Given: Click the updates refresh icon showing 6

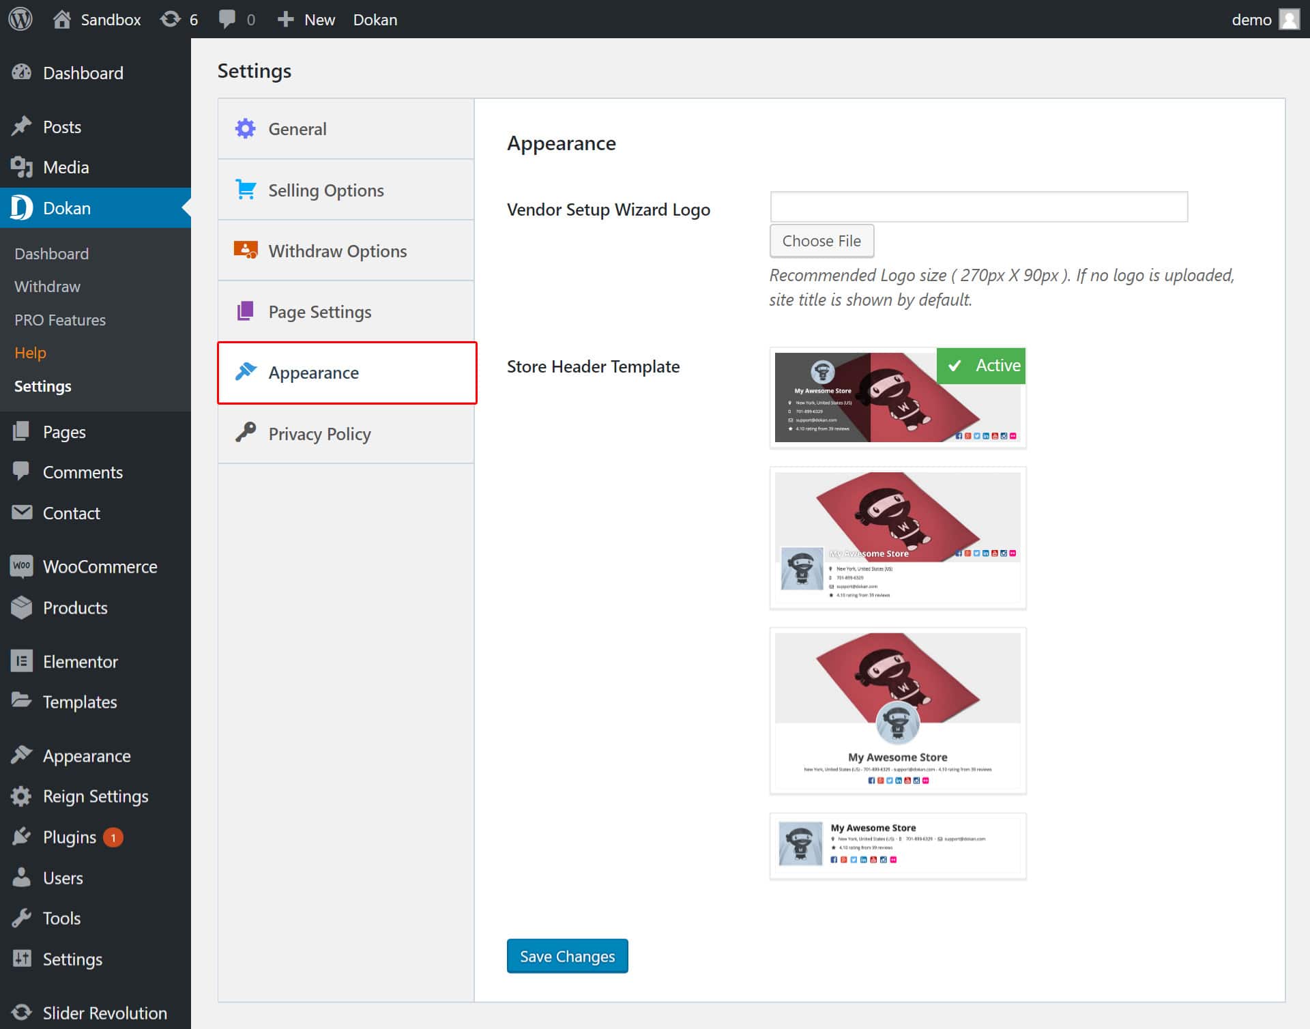Looking at the screenshot, I should point(170,19).
